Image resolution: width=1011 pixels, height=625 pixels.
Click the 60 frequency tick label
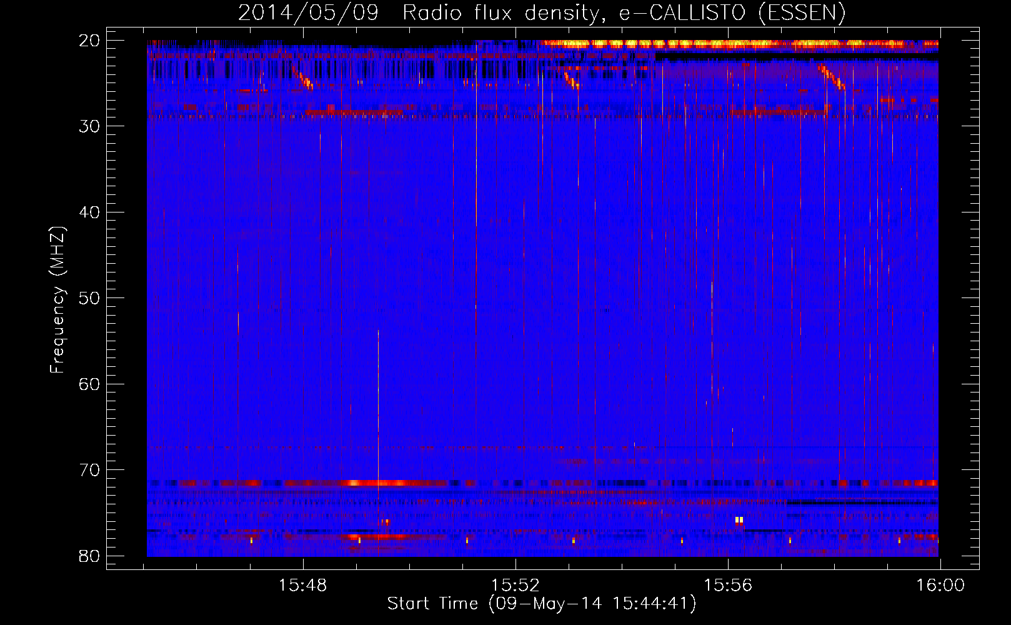(90, 384)
